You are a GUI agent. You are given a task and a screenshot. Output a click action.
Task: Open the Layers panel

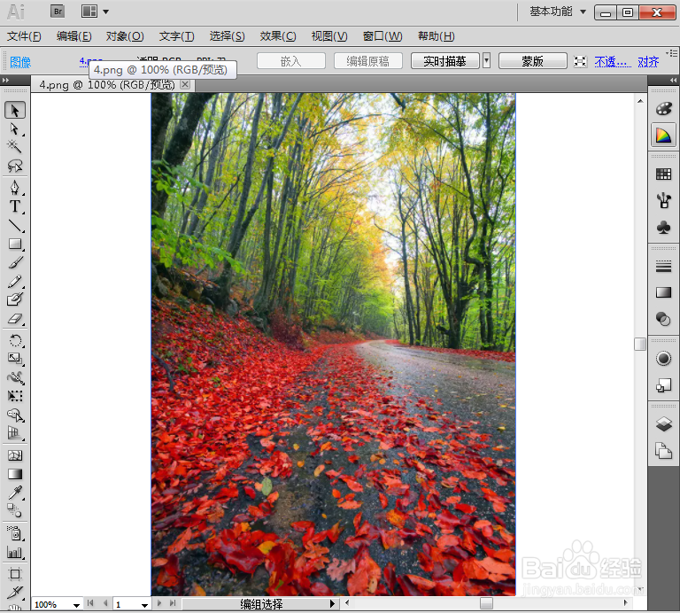click(663, 424)
